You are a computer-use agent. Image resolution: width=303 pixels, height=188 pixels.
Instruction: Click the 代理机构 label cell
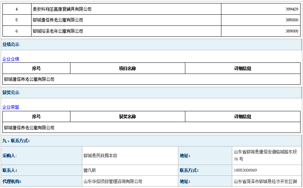point(12,181)
